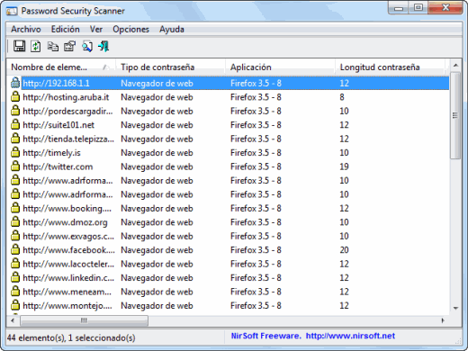Open the Properties toolbar icon
Image resolution: width=468 pixels, height=351 pixels.
69,46
